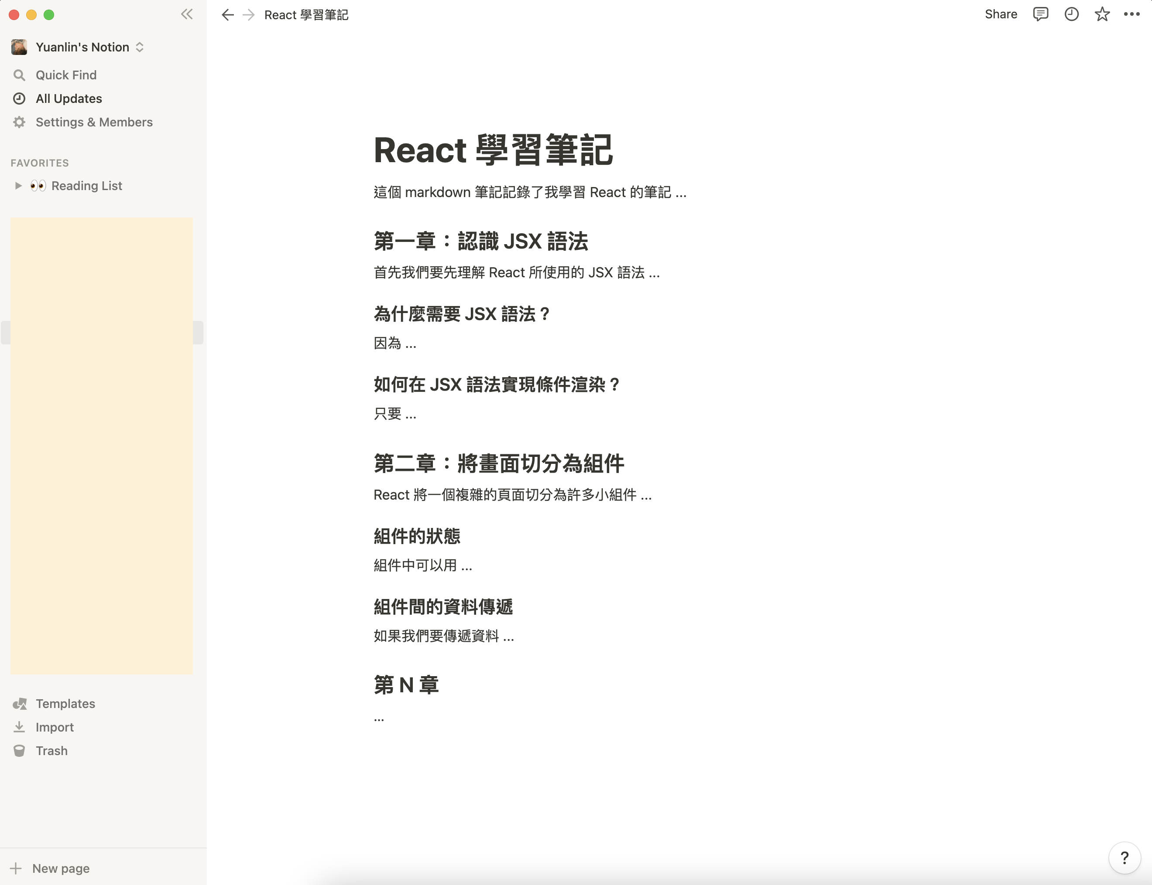Click the eyes emoji of Reading List
The width and height of the screenshot is (1152, 885).
tap(38, 185)
